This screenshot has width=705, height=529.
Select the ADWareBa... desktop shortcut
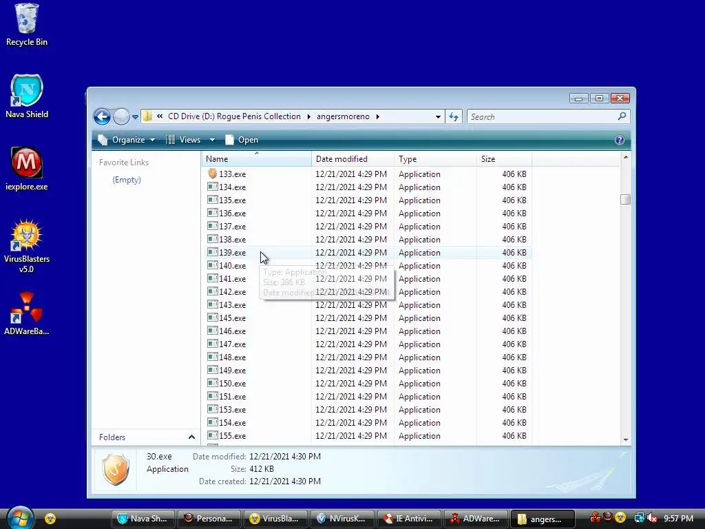pos(27,313)
